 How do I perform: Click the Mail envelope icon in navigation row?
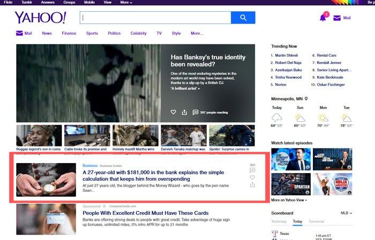coord(19,33)
